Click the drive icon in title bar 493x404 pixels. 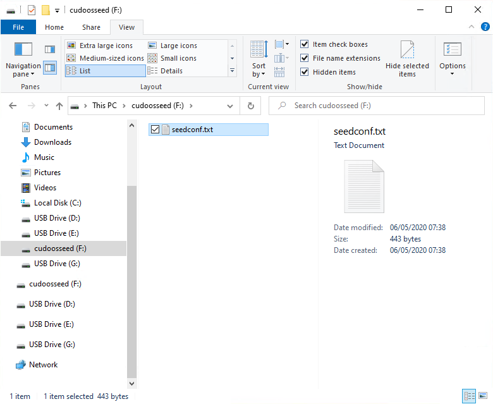pos(11,11)
